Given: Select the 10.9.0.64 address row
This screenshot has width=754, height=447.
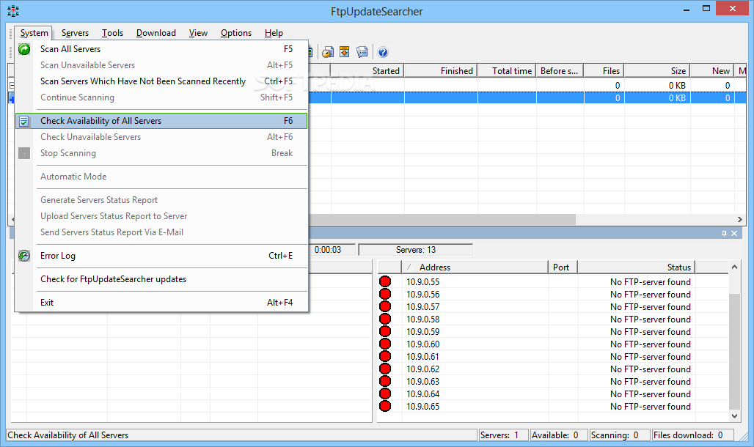Looking at the screenshot, I should point(553,394).
